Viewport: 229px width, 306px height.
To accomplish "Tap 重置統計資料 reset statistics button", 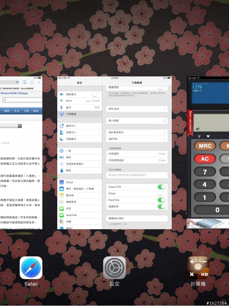I will (x=137, y=218).
